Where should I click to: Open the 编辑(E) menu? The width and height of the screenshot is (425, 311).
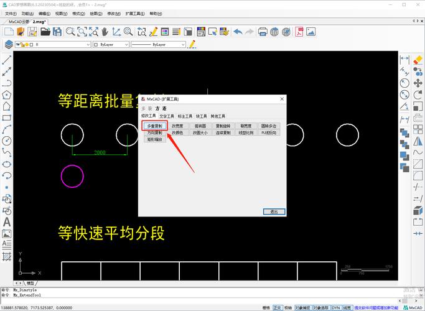(x=44, y=14)
